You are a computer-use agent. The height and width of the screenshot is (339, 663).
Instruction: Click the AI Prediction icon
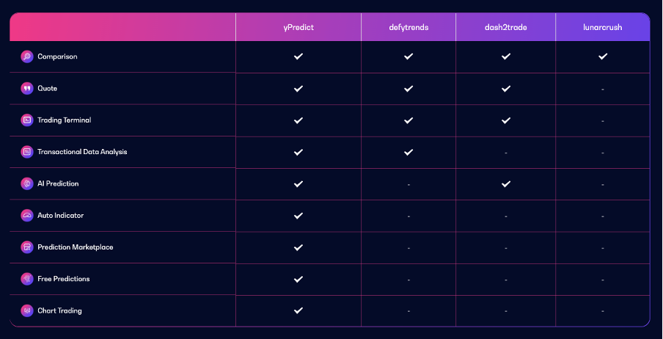(26, 183)
